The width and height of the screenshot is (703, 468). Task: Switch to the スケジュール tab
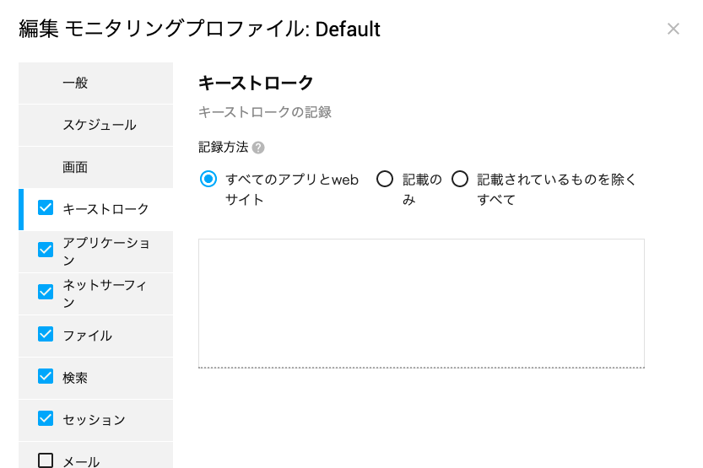click(95, 126)
